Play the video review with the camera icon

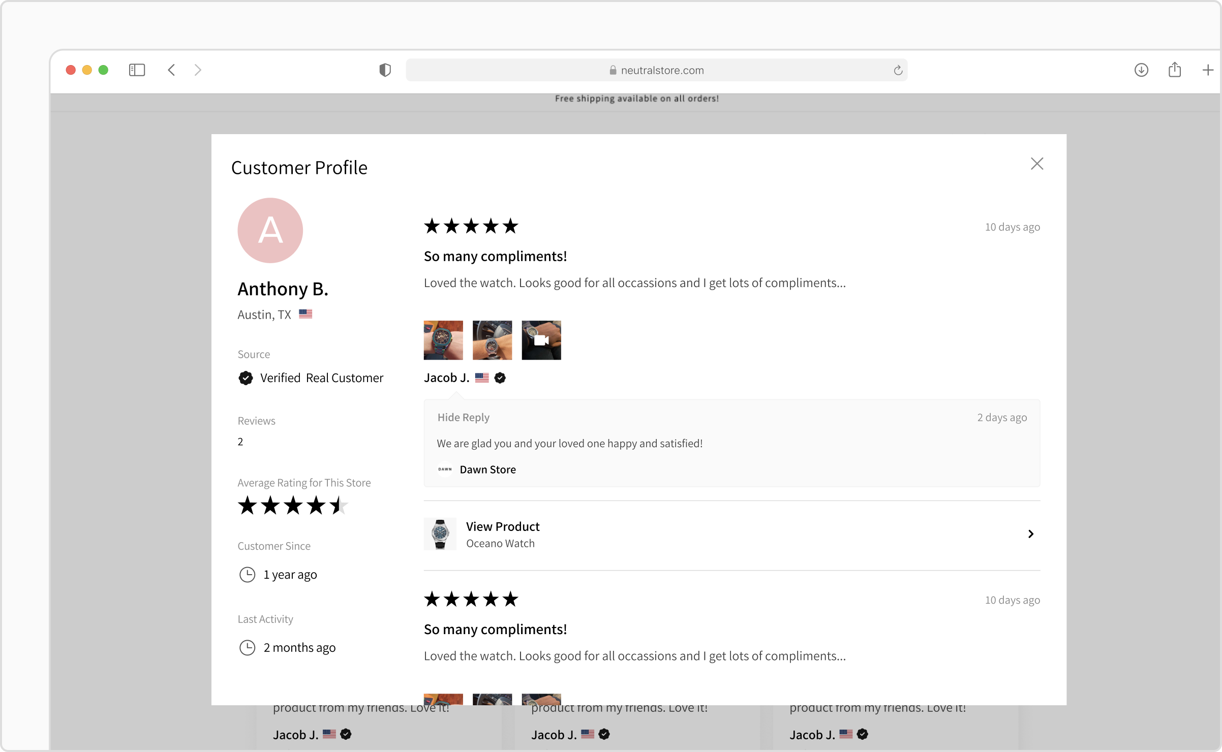pos(540,339)
